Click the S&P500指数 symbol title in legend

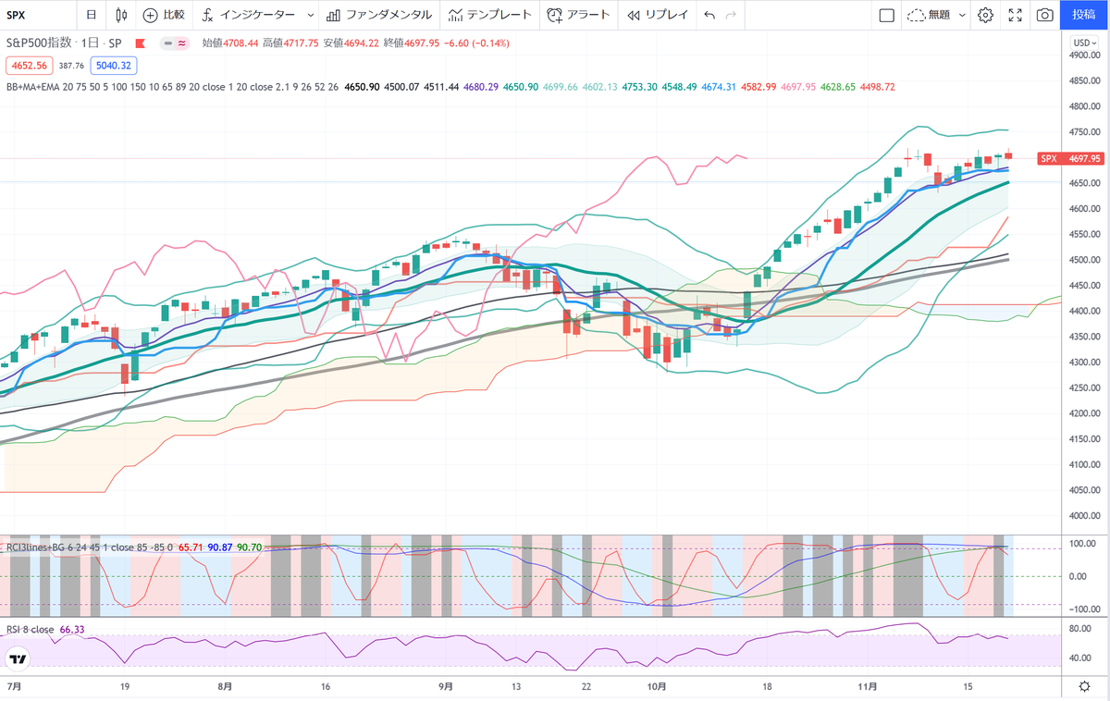(39, 43)
